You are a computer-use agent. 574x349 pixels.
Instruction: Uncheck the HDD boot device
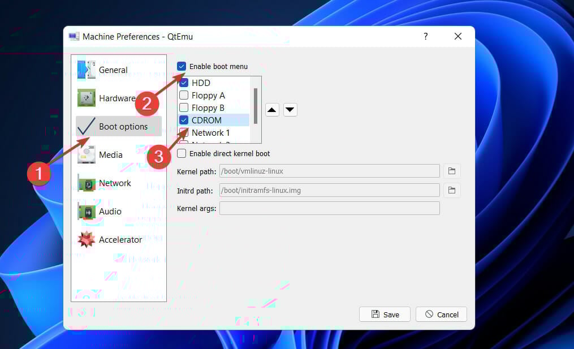tap(184, 83)
